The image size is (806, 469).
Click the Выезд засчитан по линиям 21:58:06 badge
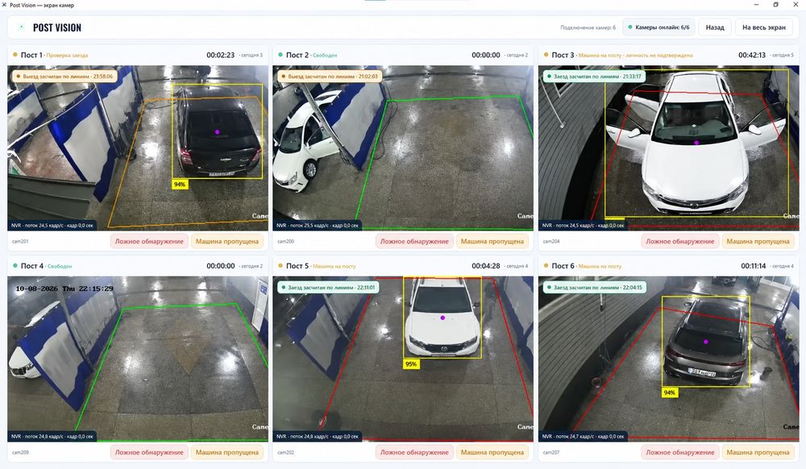pyautogui.click(x=64, y=76)
